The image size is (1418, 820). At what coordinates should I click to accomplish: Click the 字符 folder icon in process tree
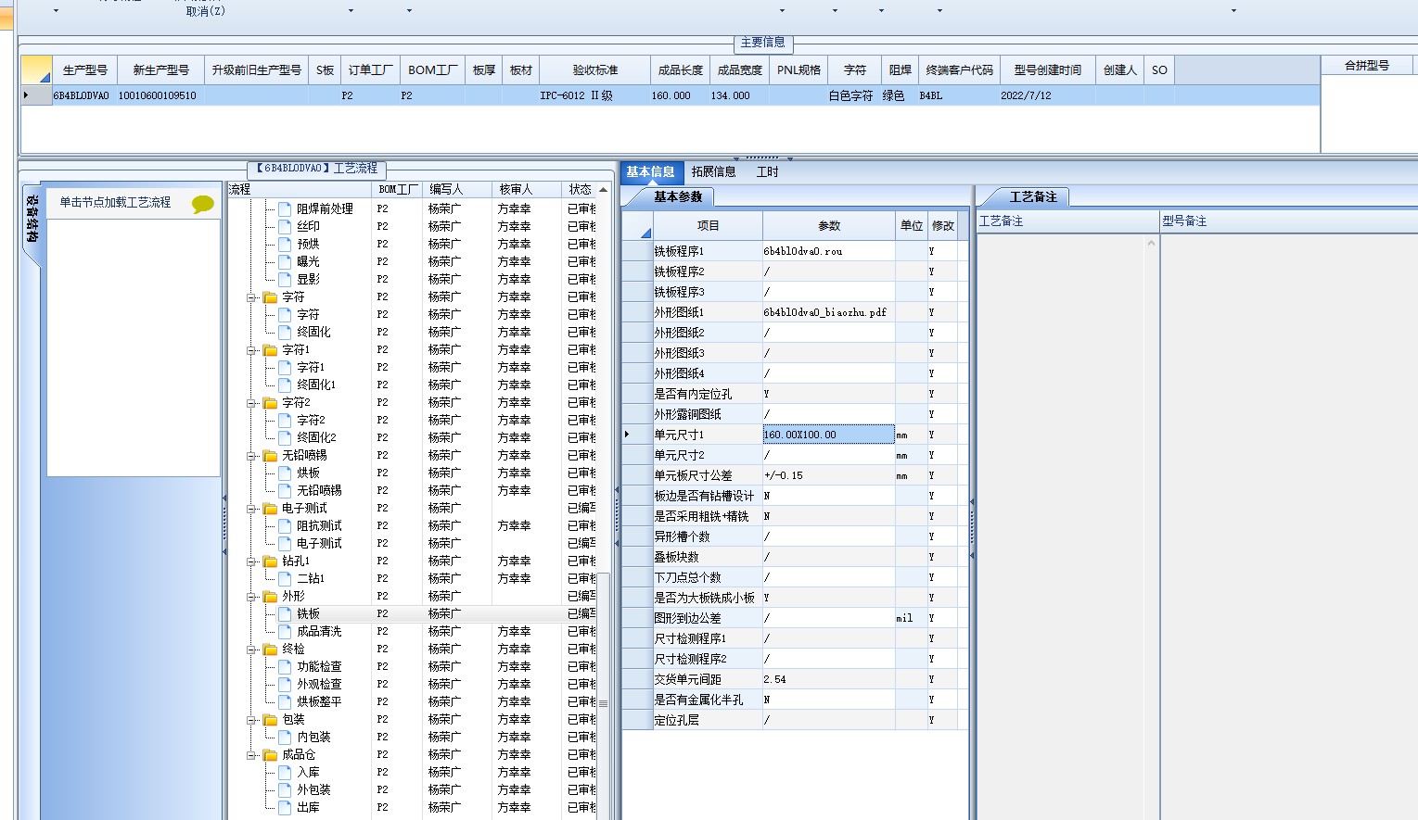click(x=271, y=297)
